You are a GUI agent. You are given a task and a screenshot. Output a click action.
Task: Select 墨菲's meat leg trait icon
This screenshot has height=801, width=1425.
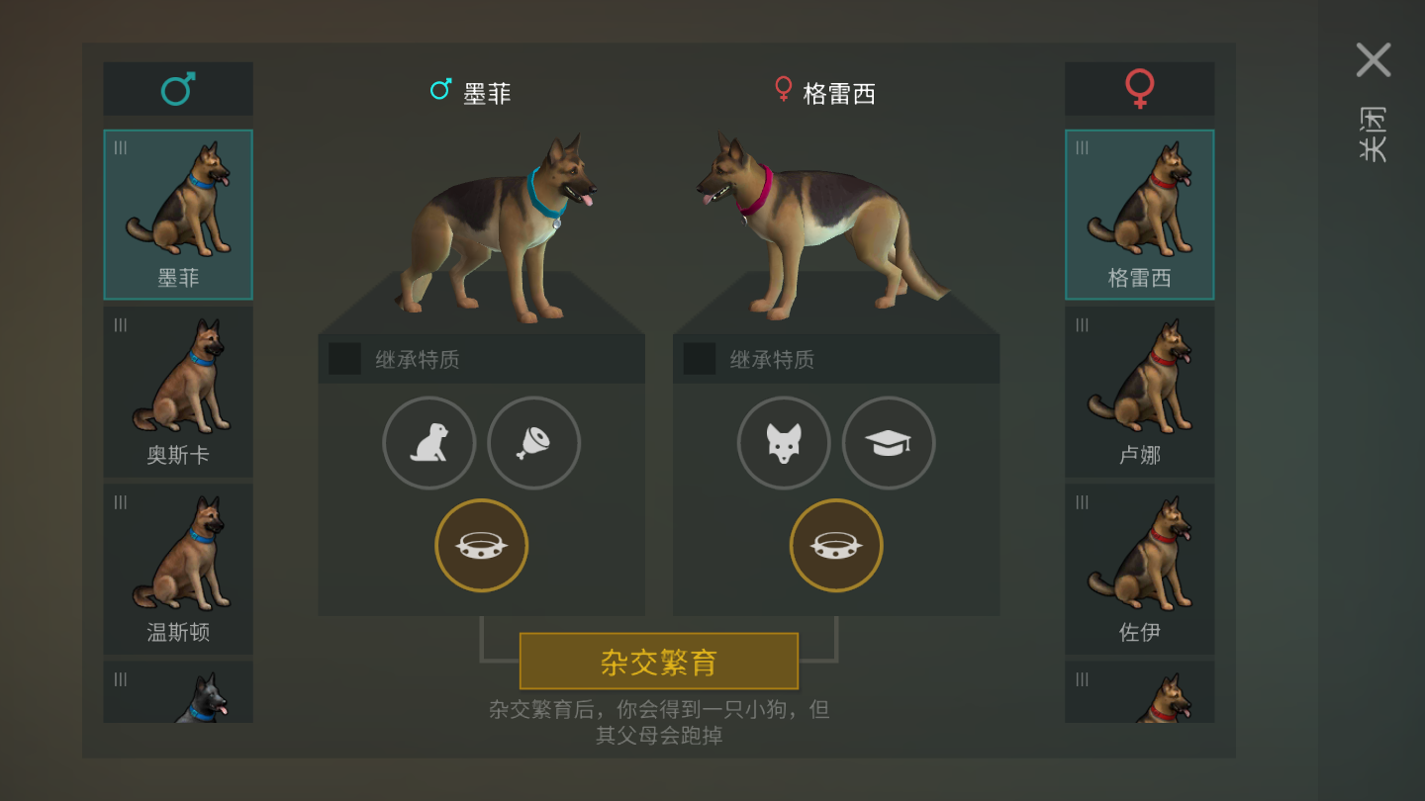point(534,443)
